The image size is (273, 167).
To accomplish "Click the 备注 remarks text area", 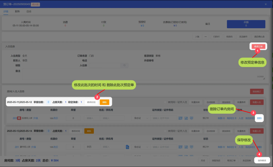I will (143, 74).
